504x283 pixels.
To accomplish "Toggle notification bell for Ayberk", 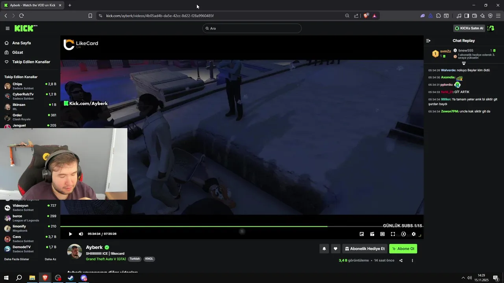I will coord(324,248).
